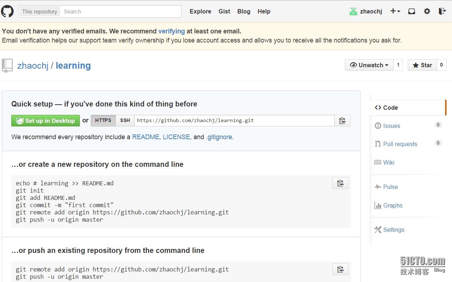Open the notifications inbox icon
452x282 pixels.
[x=411, y=11]
